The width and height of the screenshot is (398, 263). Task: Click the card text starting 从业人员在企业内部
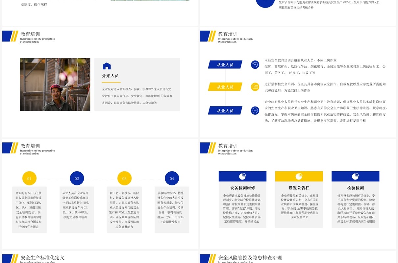(x=75, y=205)
